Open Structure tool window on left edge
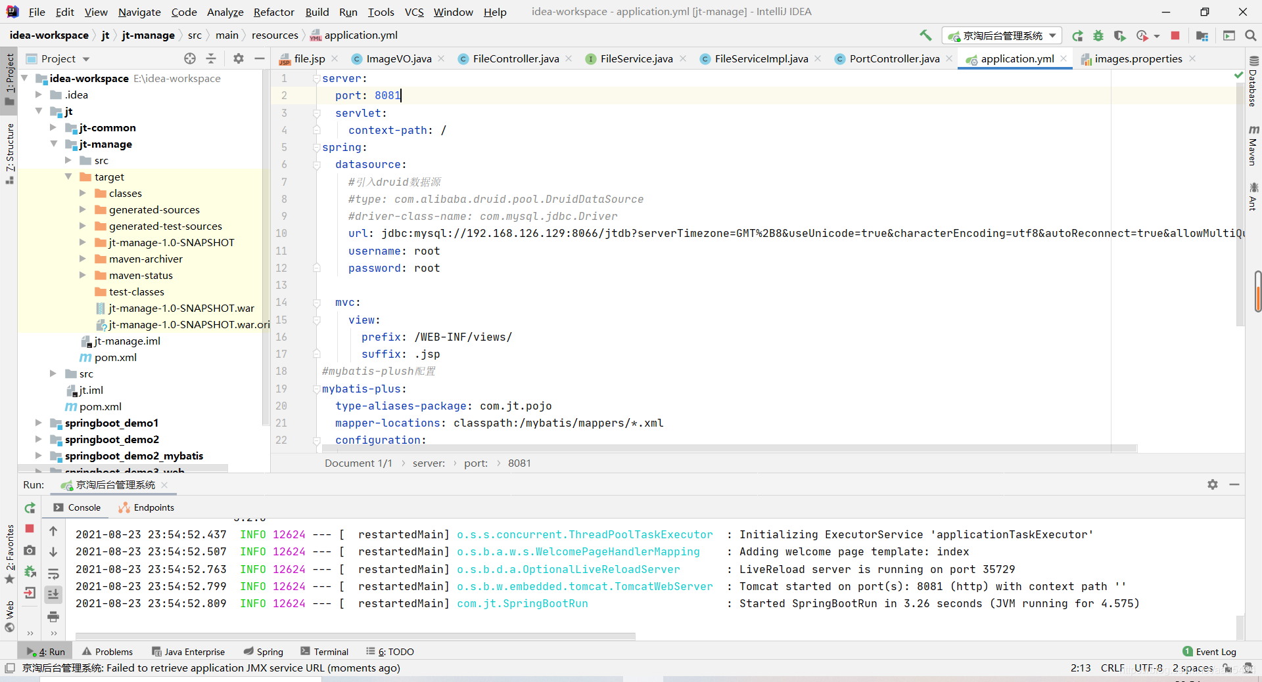 pos(9,153)
